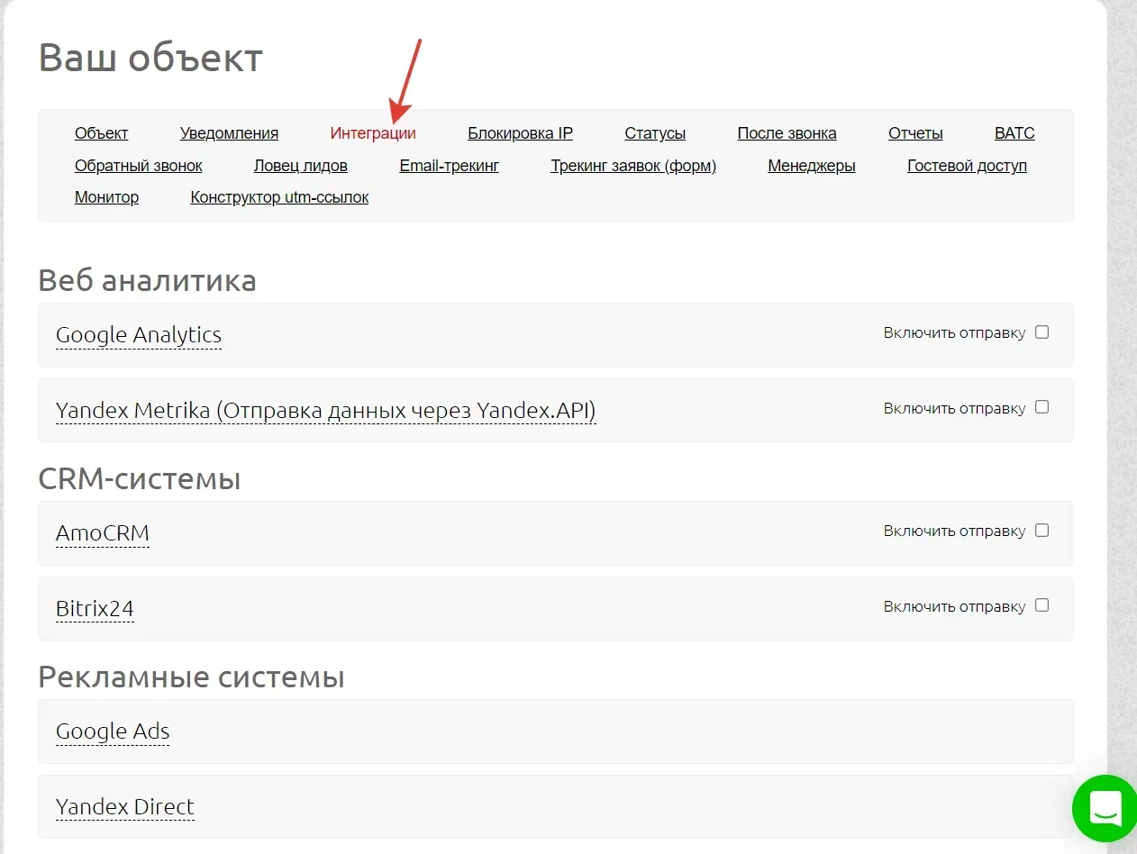
Task: Switch to Статусы tab
Action: point(655,133)
